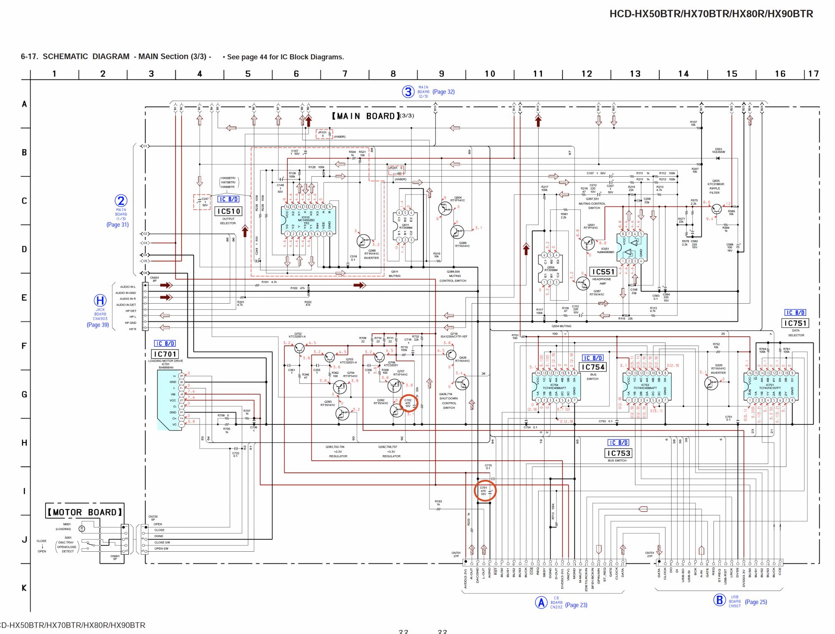Click the circled H jack board marker
835x634 pixels.
[x=100, y=301]
